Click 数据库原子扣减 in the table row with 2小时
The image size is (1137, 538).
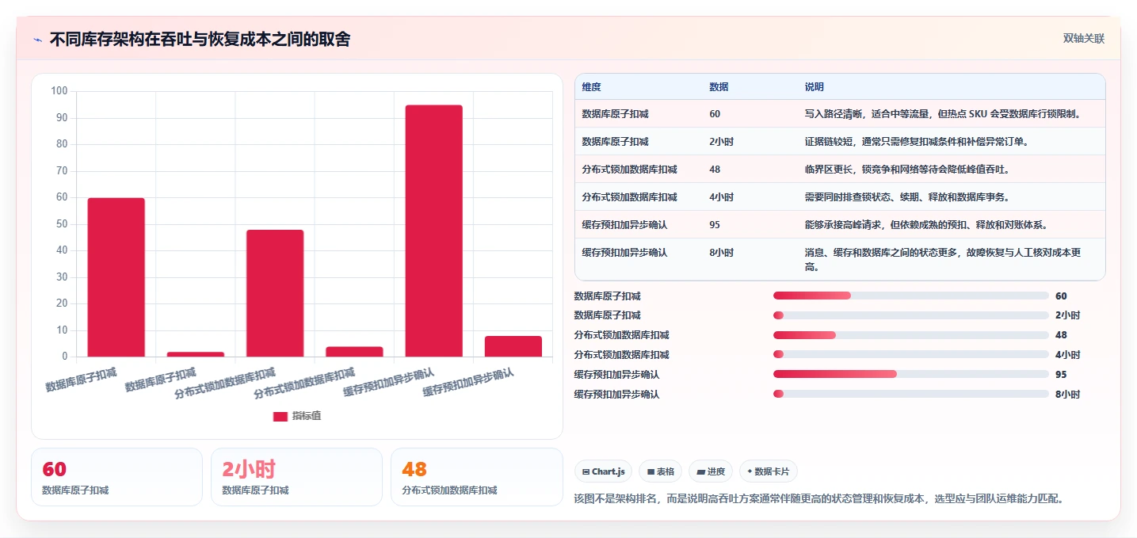click(615, 142)
